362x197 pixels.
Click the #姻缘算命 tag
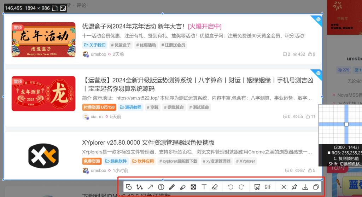(x=174, y=108)
